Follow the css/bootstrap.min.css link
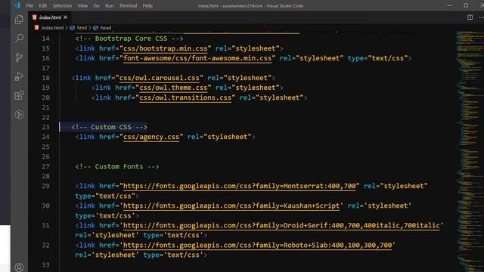The image size is (484, 272). [165, 48]
